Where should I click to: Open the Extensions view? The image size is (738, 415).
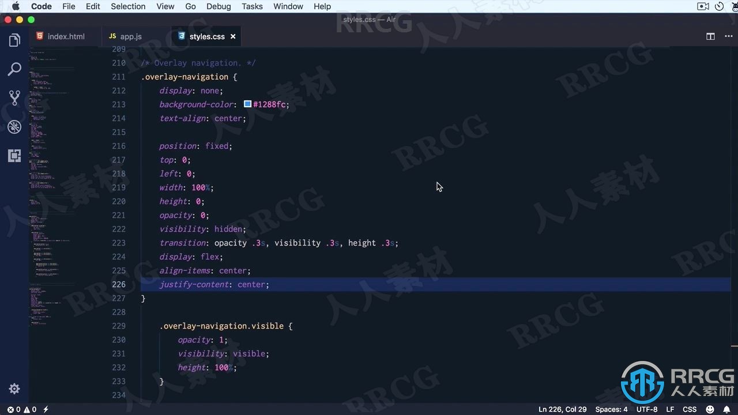click(14, 156)
